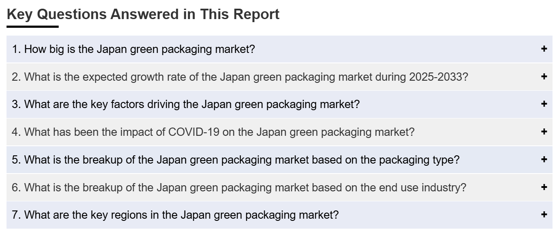This screenshot has width=556, height=233.
Task: Expand packaging type breakup with plus icon
Action: pos(544,159)
